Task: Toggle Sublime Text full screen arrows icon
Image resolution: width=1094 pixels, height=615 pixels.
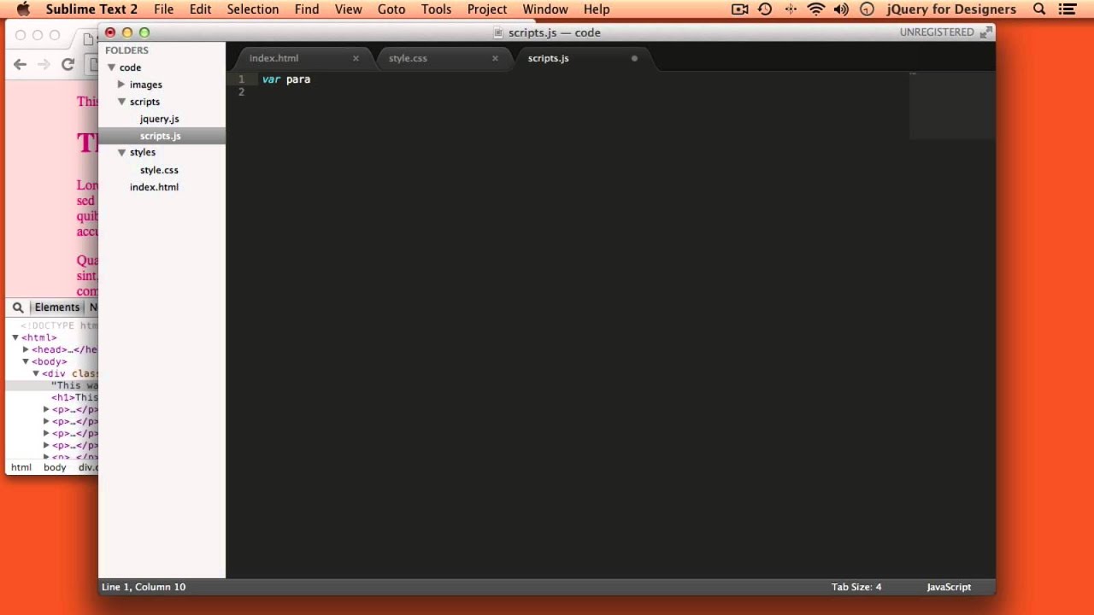Action: click(985, 32)
